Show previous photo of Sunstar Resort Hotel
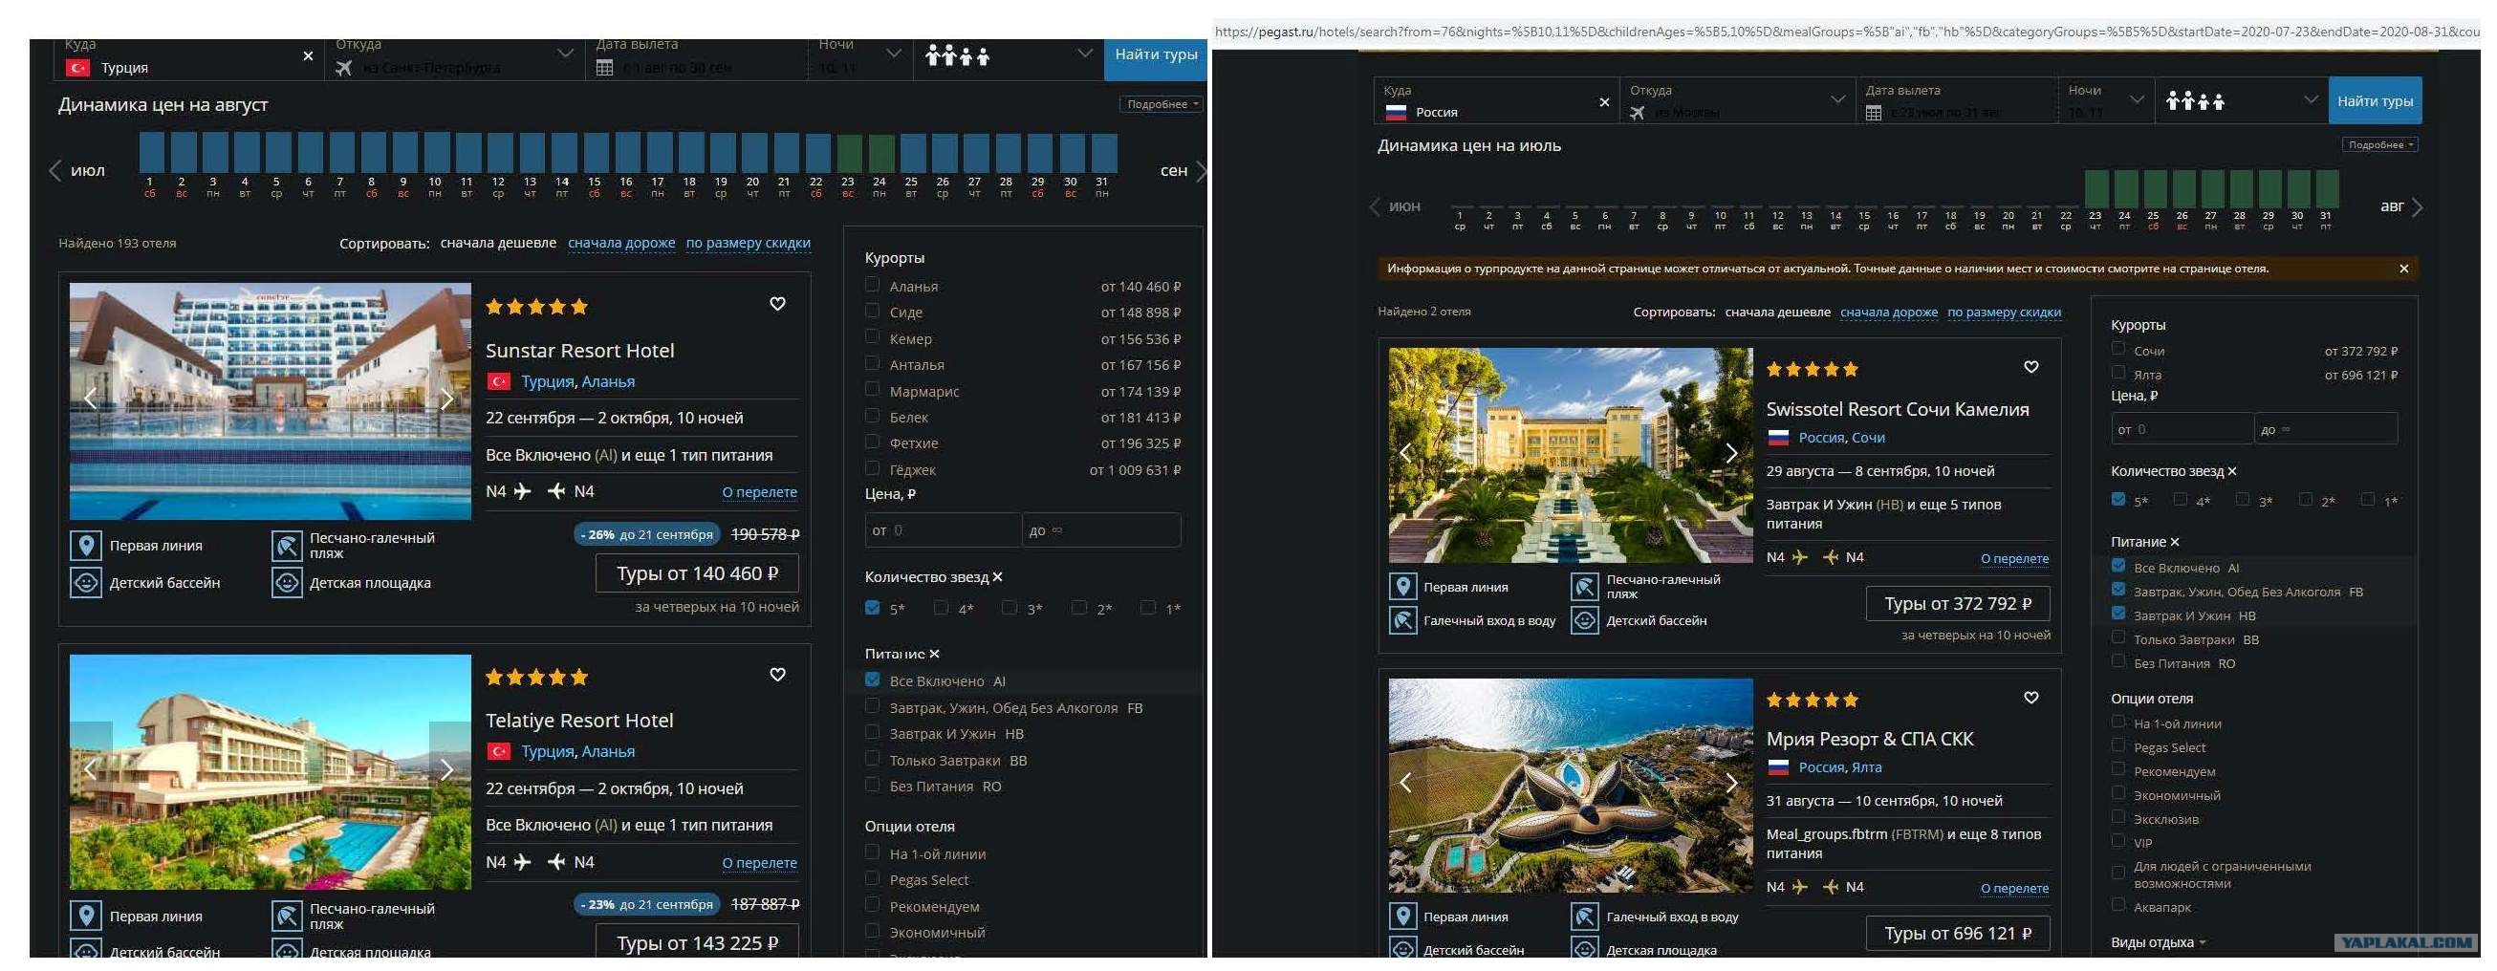Image resolution: width=2497 pixels, height=971 pixels. tap(90, 399)
